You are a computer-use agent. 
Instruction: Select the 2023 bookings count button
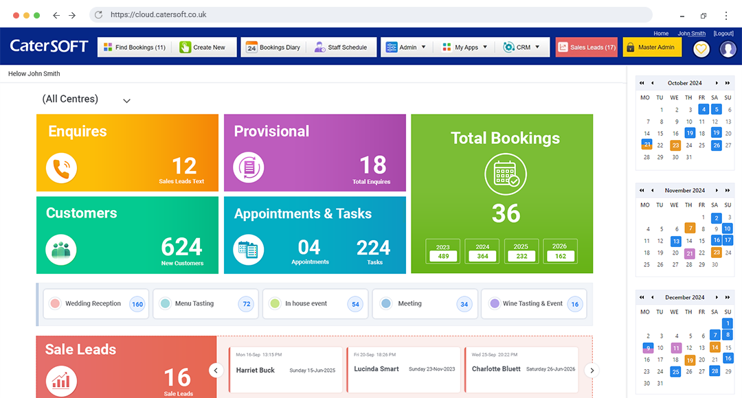click(x=442, y=251)
